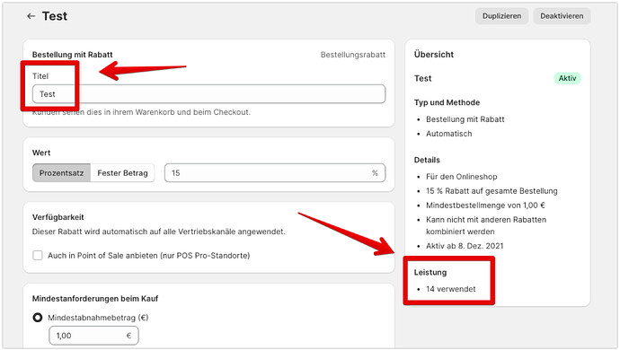Select the Prozentsatz value type
The image size is (620, 350).
(61, 173)
